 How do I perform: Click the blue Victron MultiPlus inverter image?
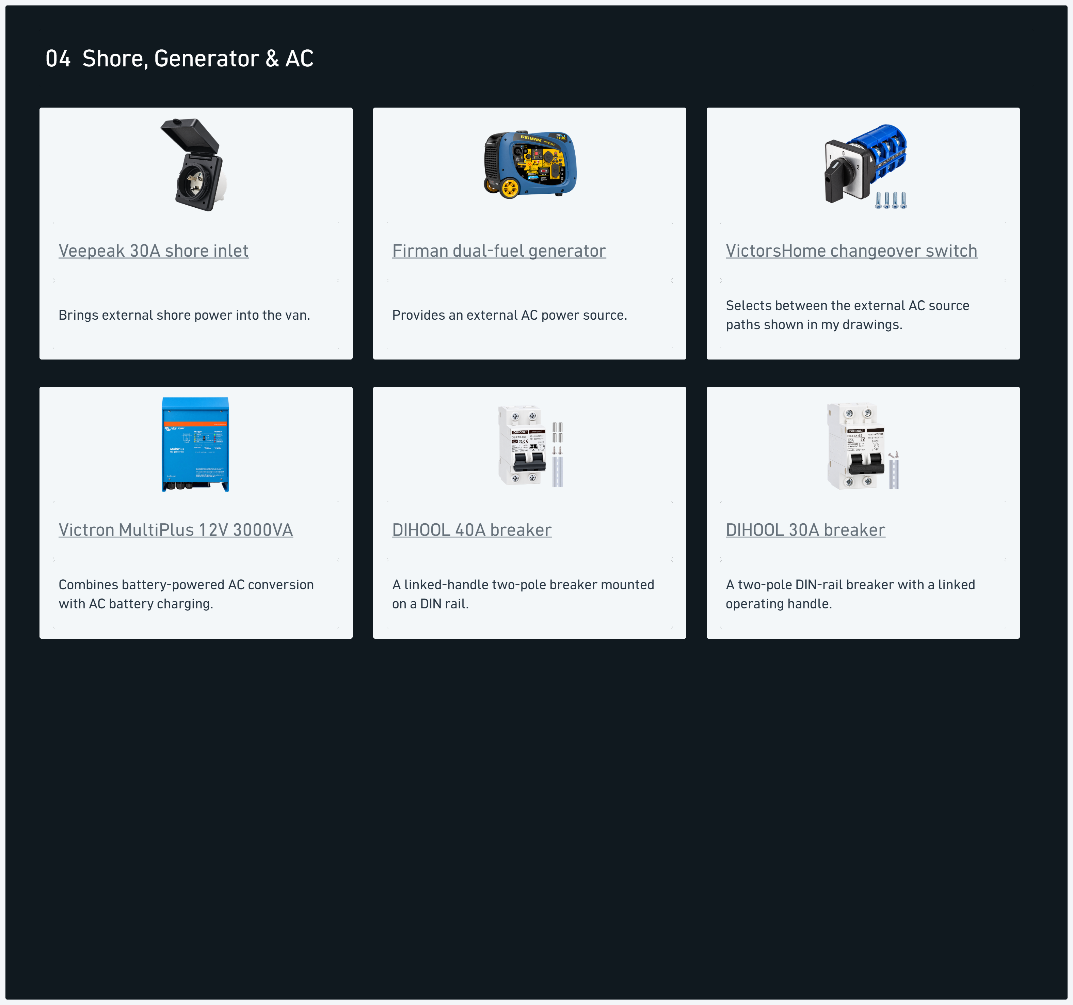pyautogui.click(x=195, y=444)
